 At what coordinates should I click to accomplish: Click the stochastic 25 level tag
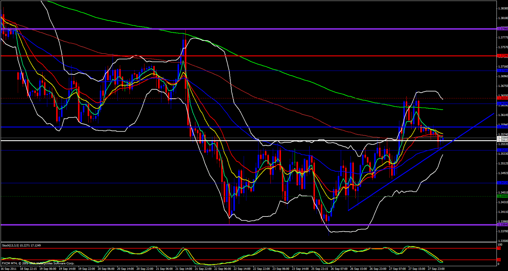(x=499, y=260)
